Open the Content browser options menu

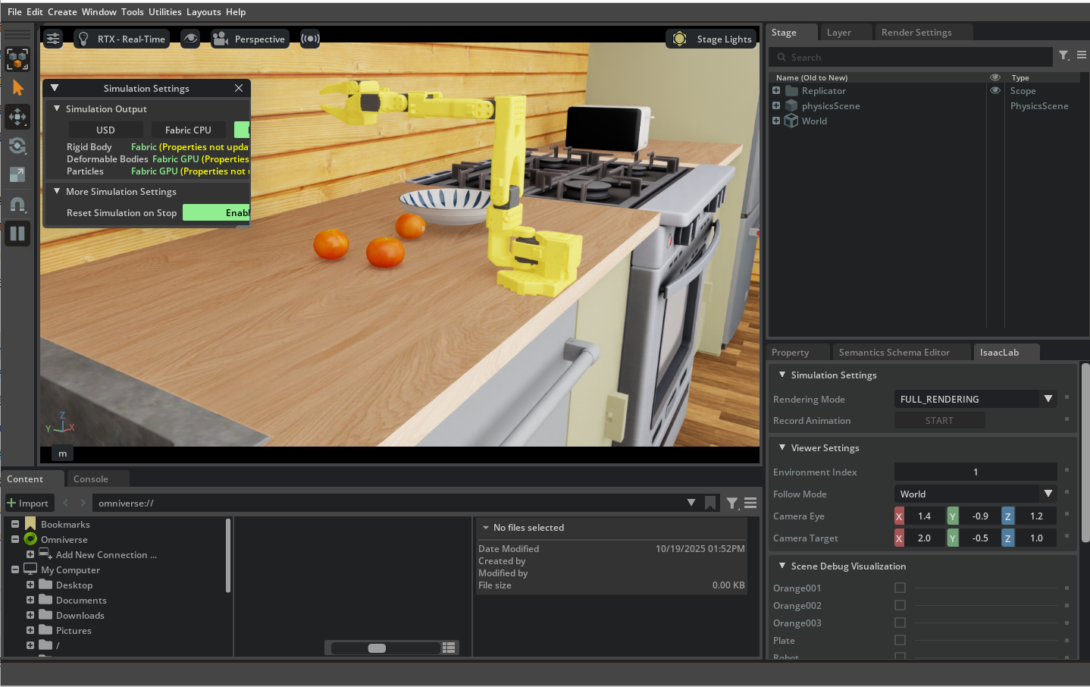(x=750, y=503)
